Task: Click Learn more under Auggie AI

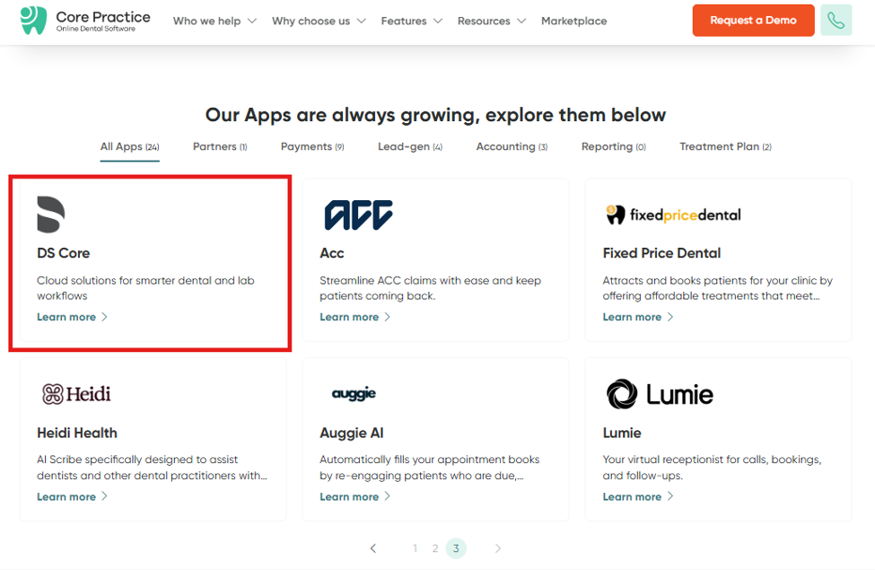Action: pyautogui.click(x=354, y=497)
